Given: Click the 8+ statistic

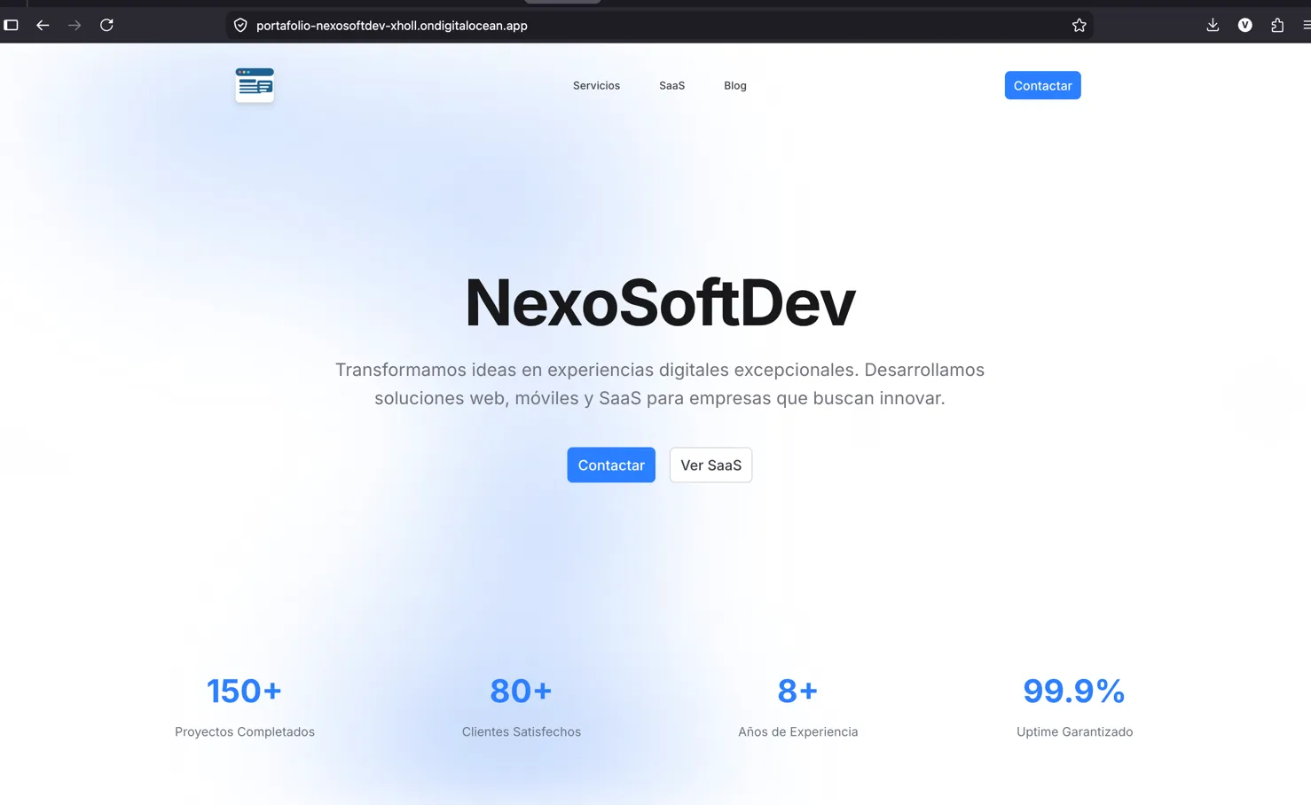Looking at the screenshot, I should pyautogui.click(x=797, y=691).
